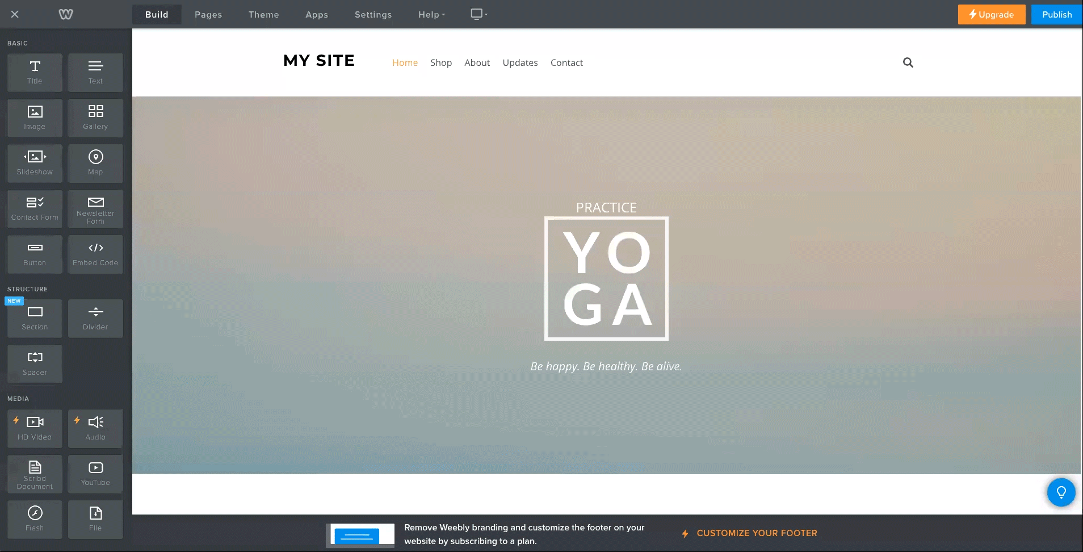
Task: Click the footer preview thumbnail
Action: (360, 535)
